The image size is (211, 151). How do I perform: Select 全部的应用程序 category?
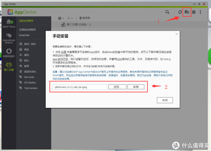pos(27,29)
